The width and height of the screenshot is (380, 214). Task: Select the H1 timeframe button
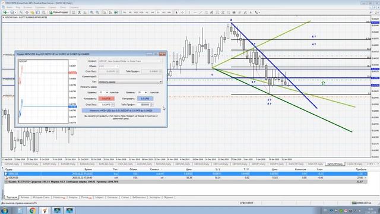click(x=147, y=12)
